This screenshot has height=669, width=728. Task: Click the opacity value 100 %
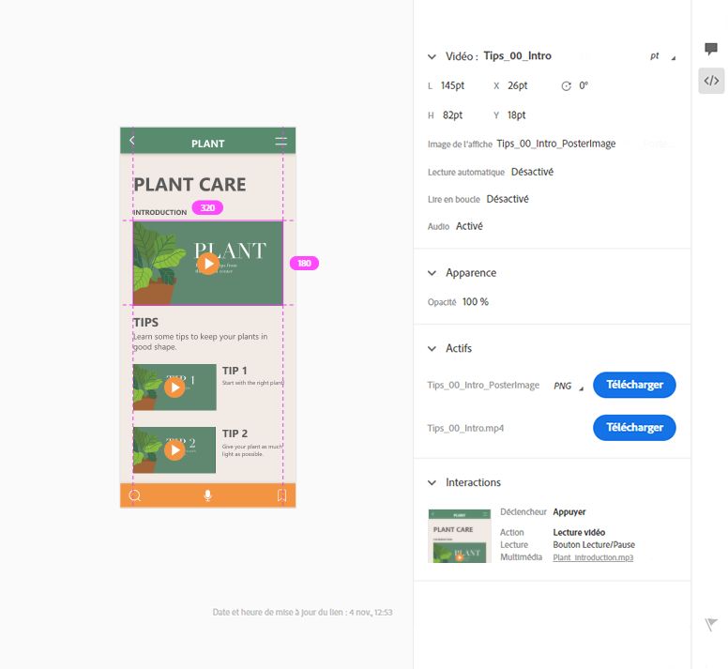(x=476, y=302)
